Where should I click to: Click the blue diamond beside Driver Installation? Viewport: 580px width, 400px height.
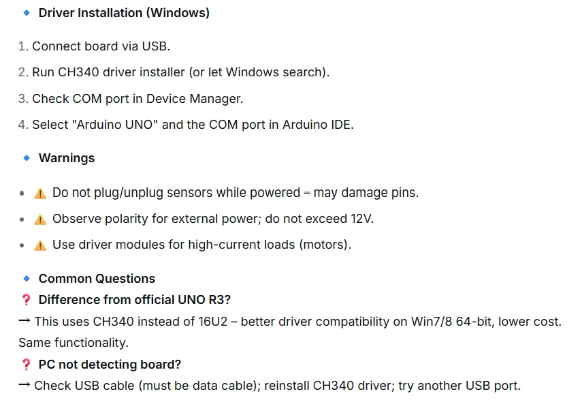pyautogui.click(x=27, y=12)
